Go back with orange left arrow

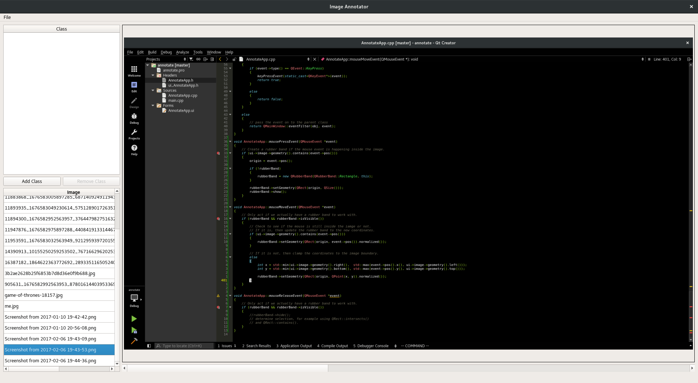(x=220, y=59)
